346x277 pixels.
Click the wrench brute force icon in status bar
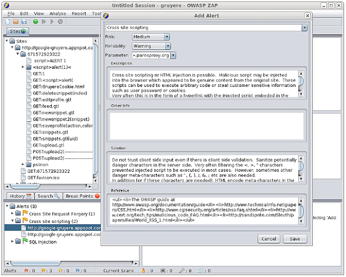182,271
